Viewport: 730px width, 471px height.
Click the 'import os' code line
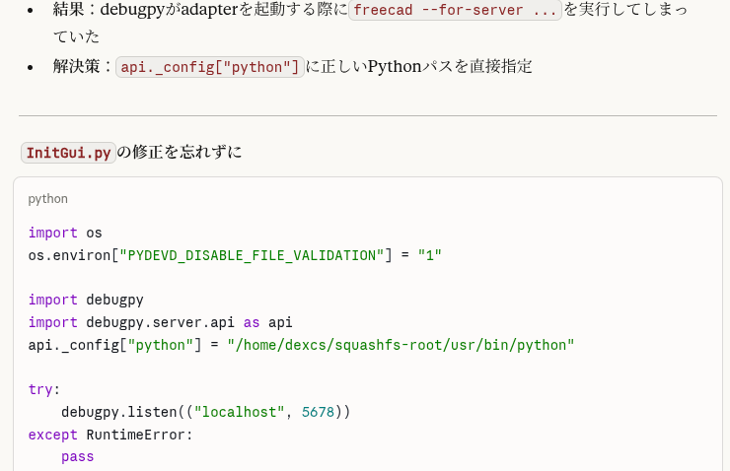tap(65, 234)
